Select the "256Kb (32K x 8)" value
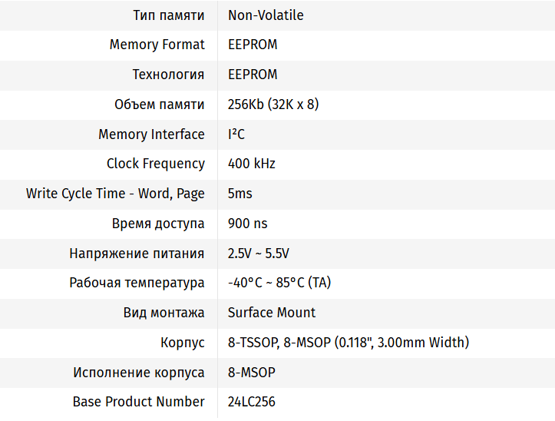This screenshot has height=421, width=555. [273, 104]
